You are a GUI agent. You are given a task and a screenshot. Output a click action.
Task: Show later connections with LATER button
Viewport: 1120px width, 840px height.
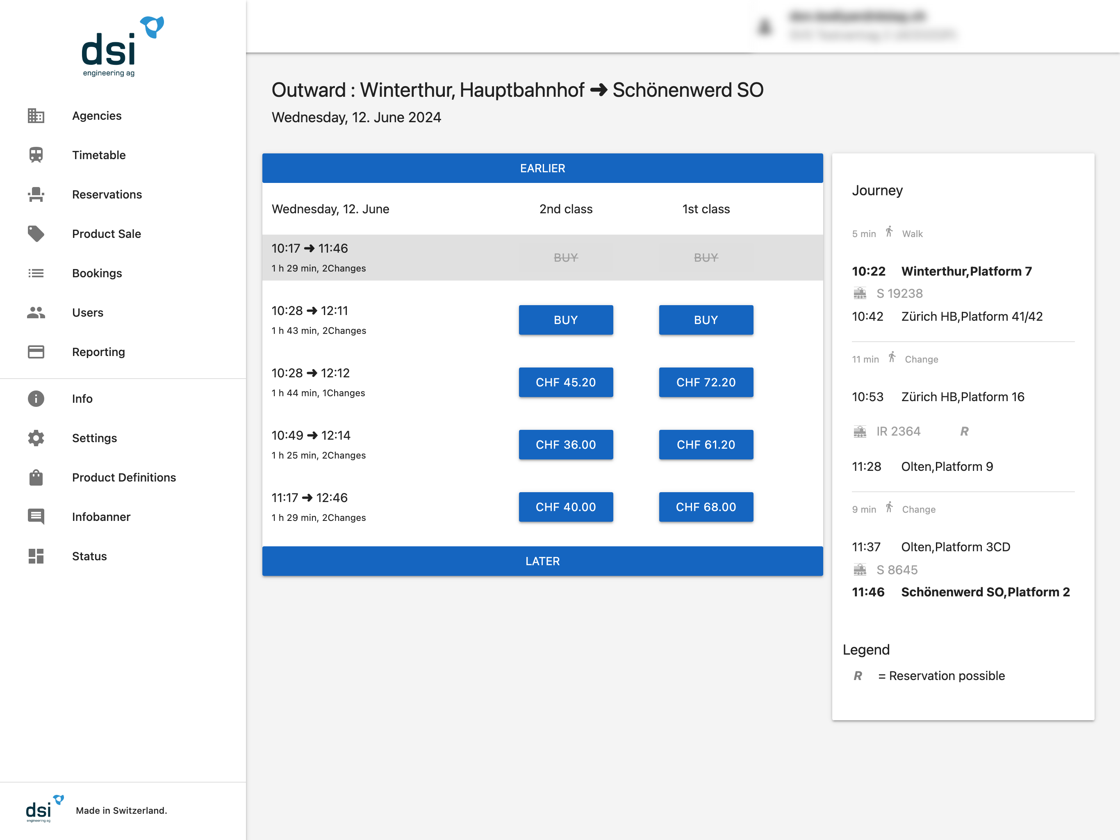tap(542, 561)
